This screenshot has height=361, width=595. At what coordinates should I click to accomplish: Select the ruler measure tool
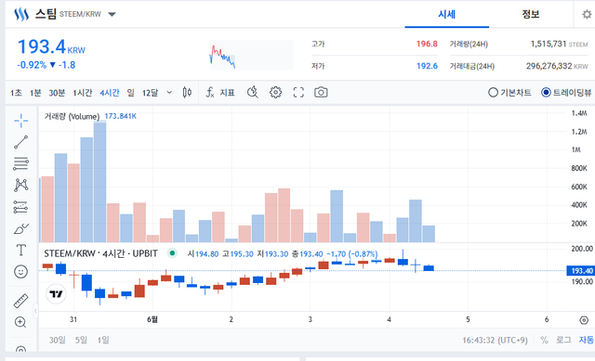coord(20,301)
